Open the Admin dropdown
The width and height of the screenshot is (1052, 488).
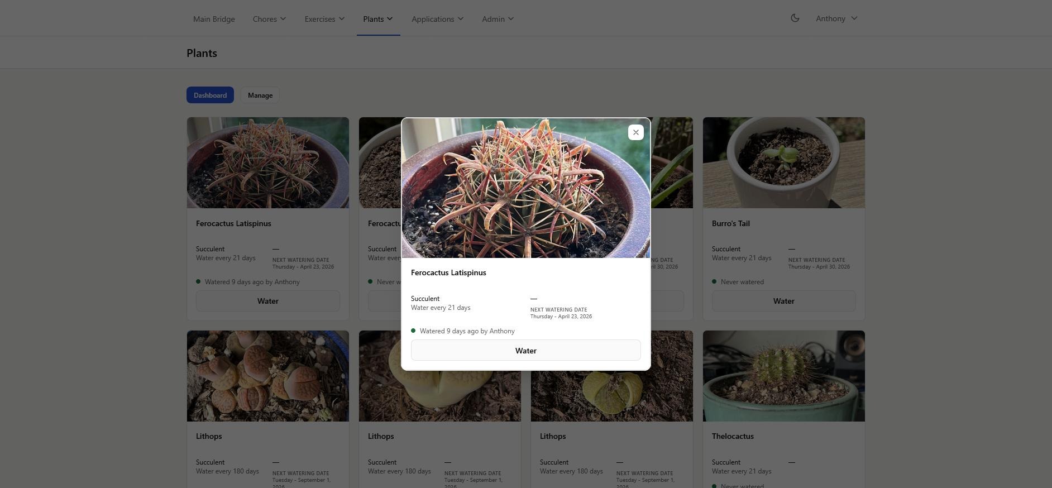(x=498, y=19)
